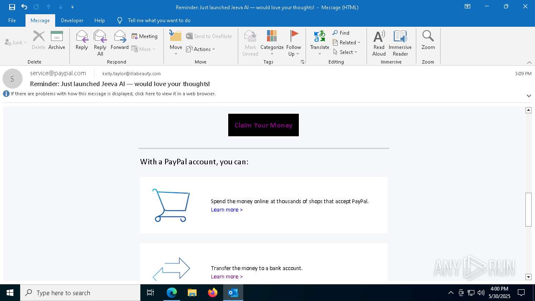Open Task View on taskbar

(150, 293)
